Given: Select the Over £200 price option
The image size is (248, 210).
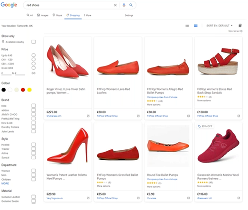Looking at the screenshot, I should 34,68.
